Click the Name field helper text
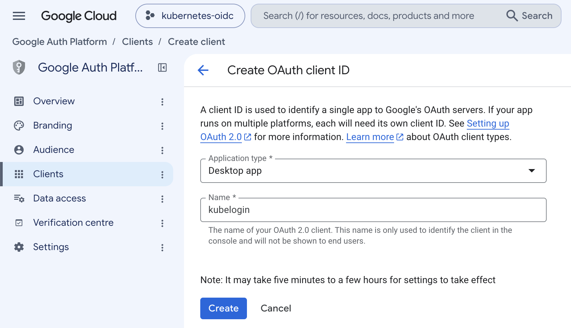 coord(360,236)
